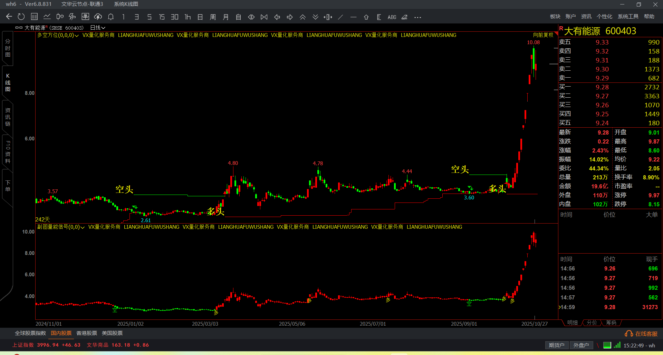Select the ABC text annotation tool
The height and width of the screenshot is (355, 663).
(x=392, y=17)
